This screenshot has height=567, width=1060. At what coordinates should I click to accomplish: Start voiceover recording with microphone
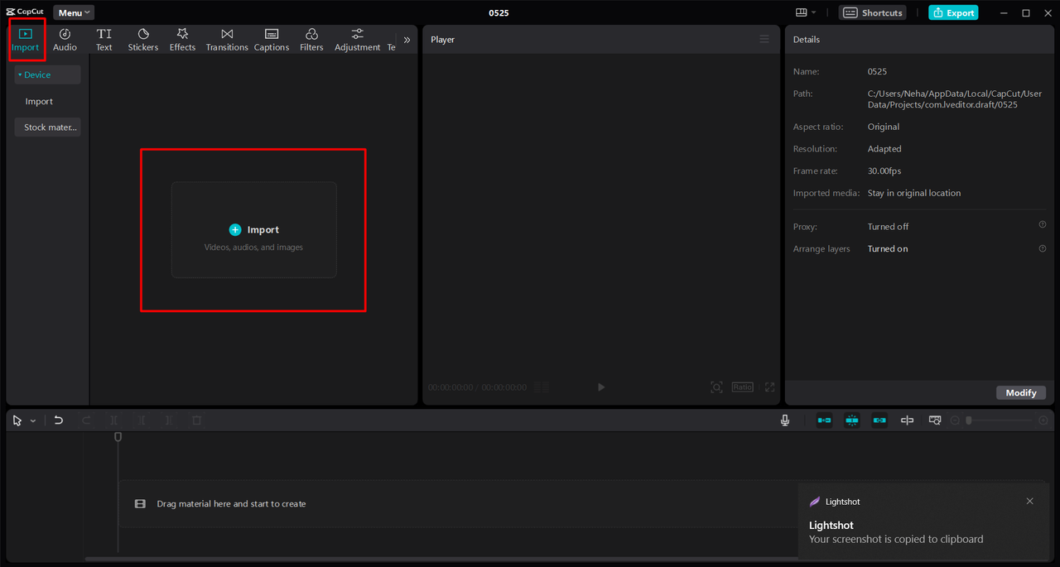(785, 420)
